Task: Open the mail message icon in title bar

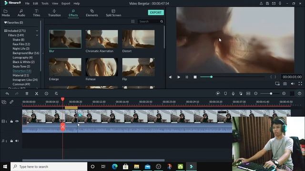Action: click(274, 3)
